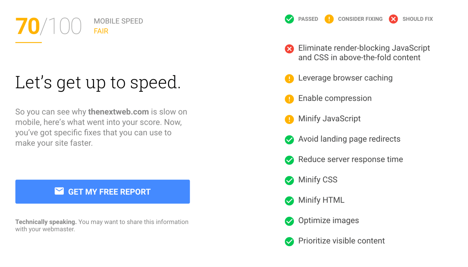Click the yellow warning icon beside Enable compression
Viewport: 468px width, 267px height.
tap(289, 99)
